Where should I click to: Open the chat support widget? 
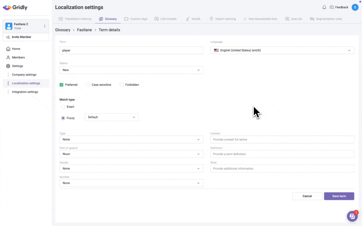click(352, 216)
